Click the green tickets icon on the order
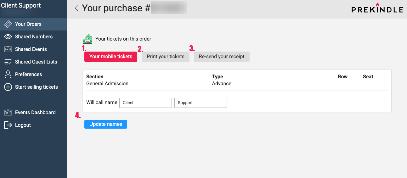The width and height of the screenshot is (407, 178). pos(88,39)
